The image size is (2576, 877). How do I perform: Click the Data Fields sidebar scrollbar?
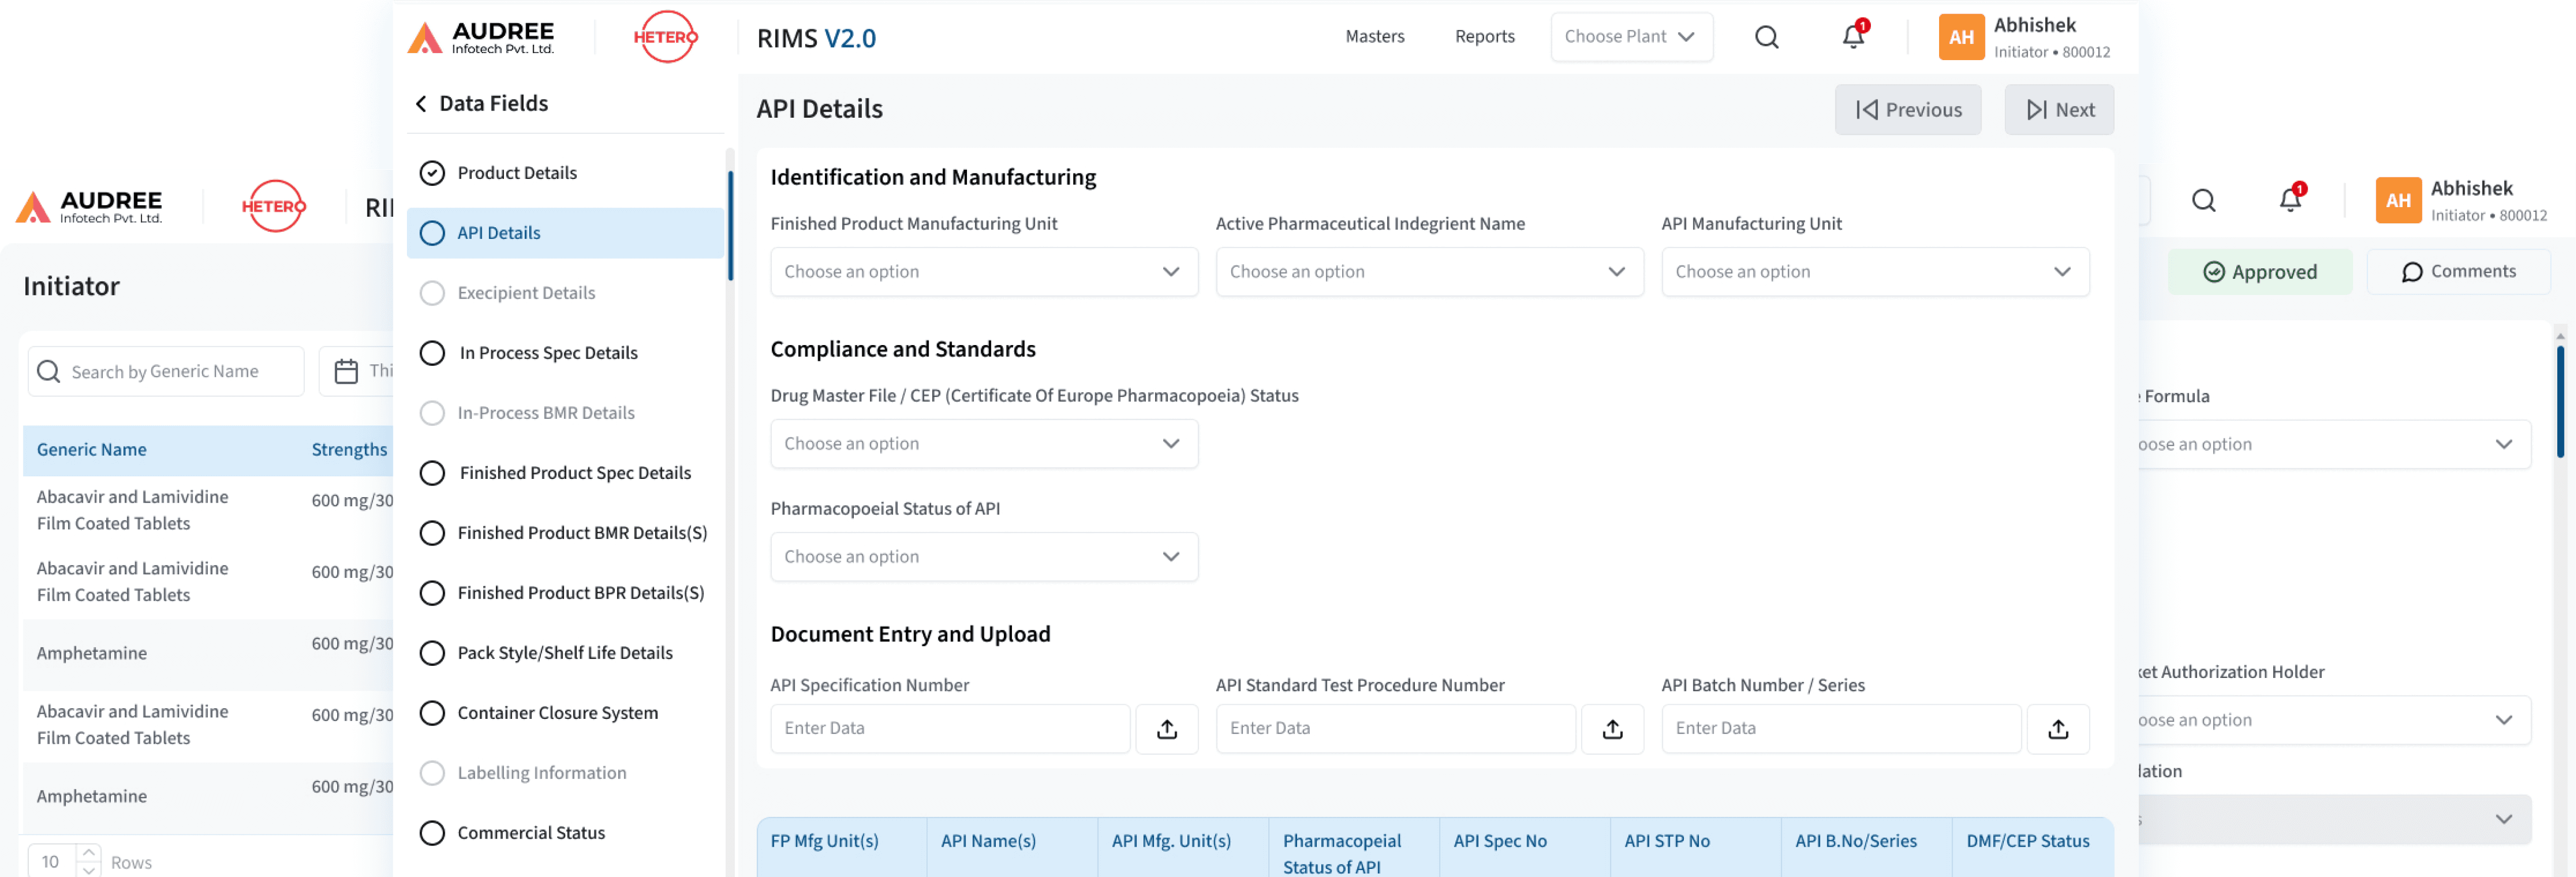coord(730,225)
